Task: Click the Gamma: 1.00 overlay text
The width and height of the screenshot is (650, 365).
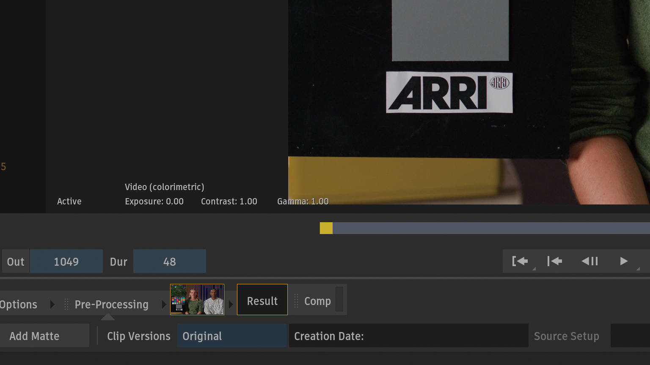Action: click(303, 202)
